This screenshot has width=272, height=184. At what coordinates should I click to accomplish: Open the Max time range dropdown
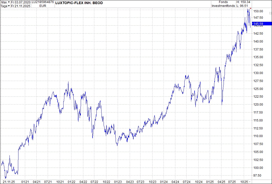(x=5, y=2)
